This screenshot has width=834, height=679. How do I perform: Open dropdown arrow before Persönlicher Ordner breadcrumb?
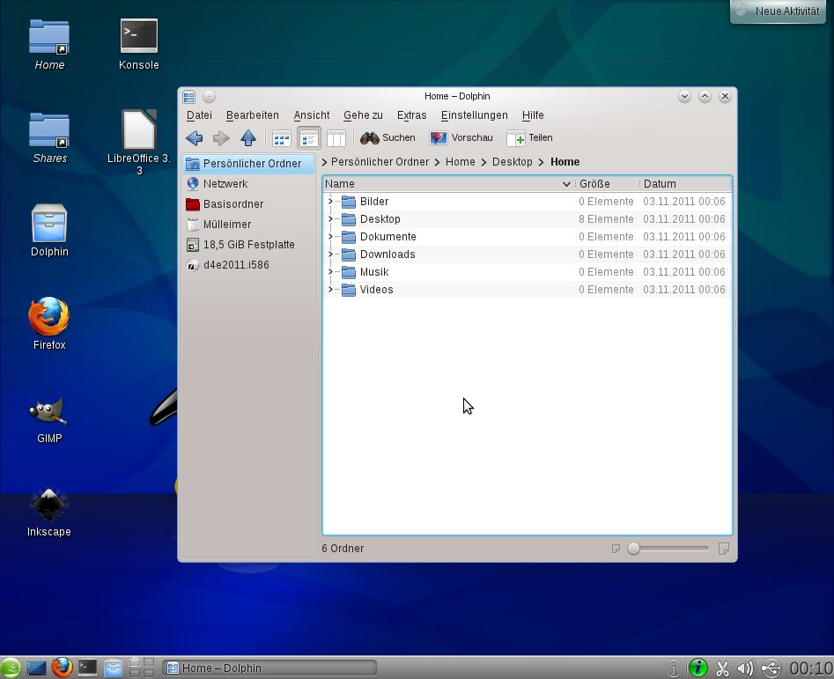pyautogui.click(x=324, y=162)
